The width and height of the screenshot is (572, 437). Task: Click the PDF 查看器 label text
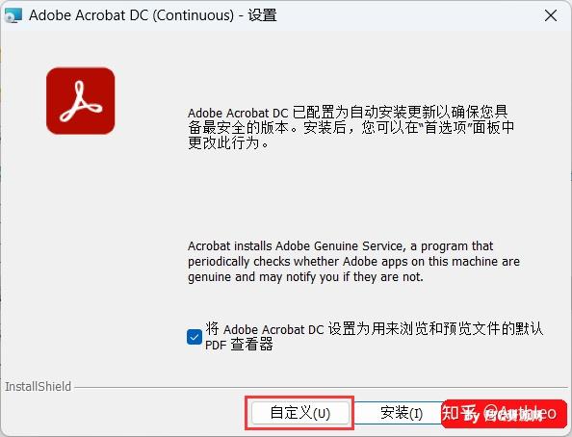[239, 345]
